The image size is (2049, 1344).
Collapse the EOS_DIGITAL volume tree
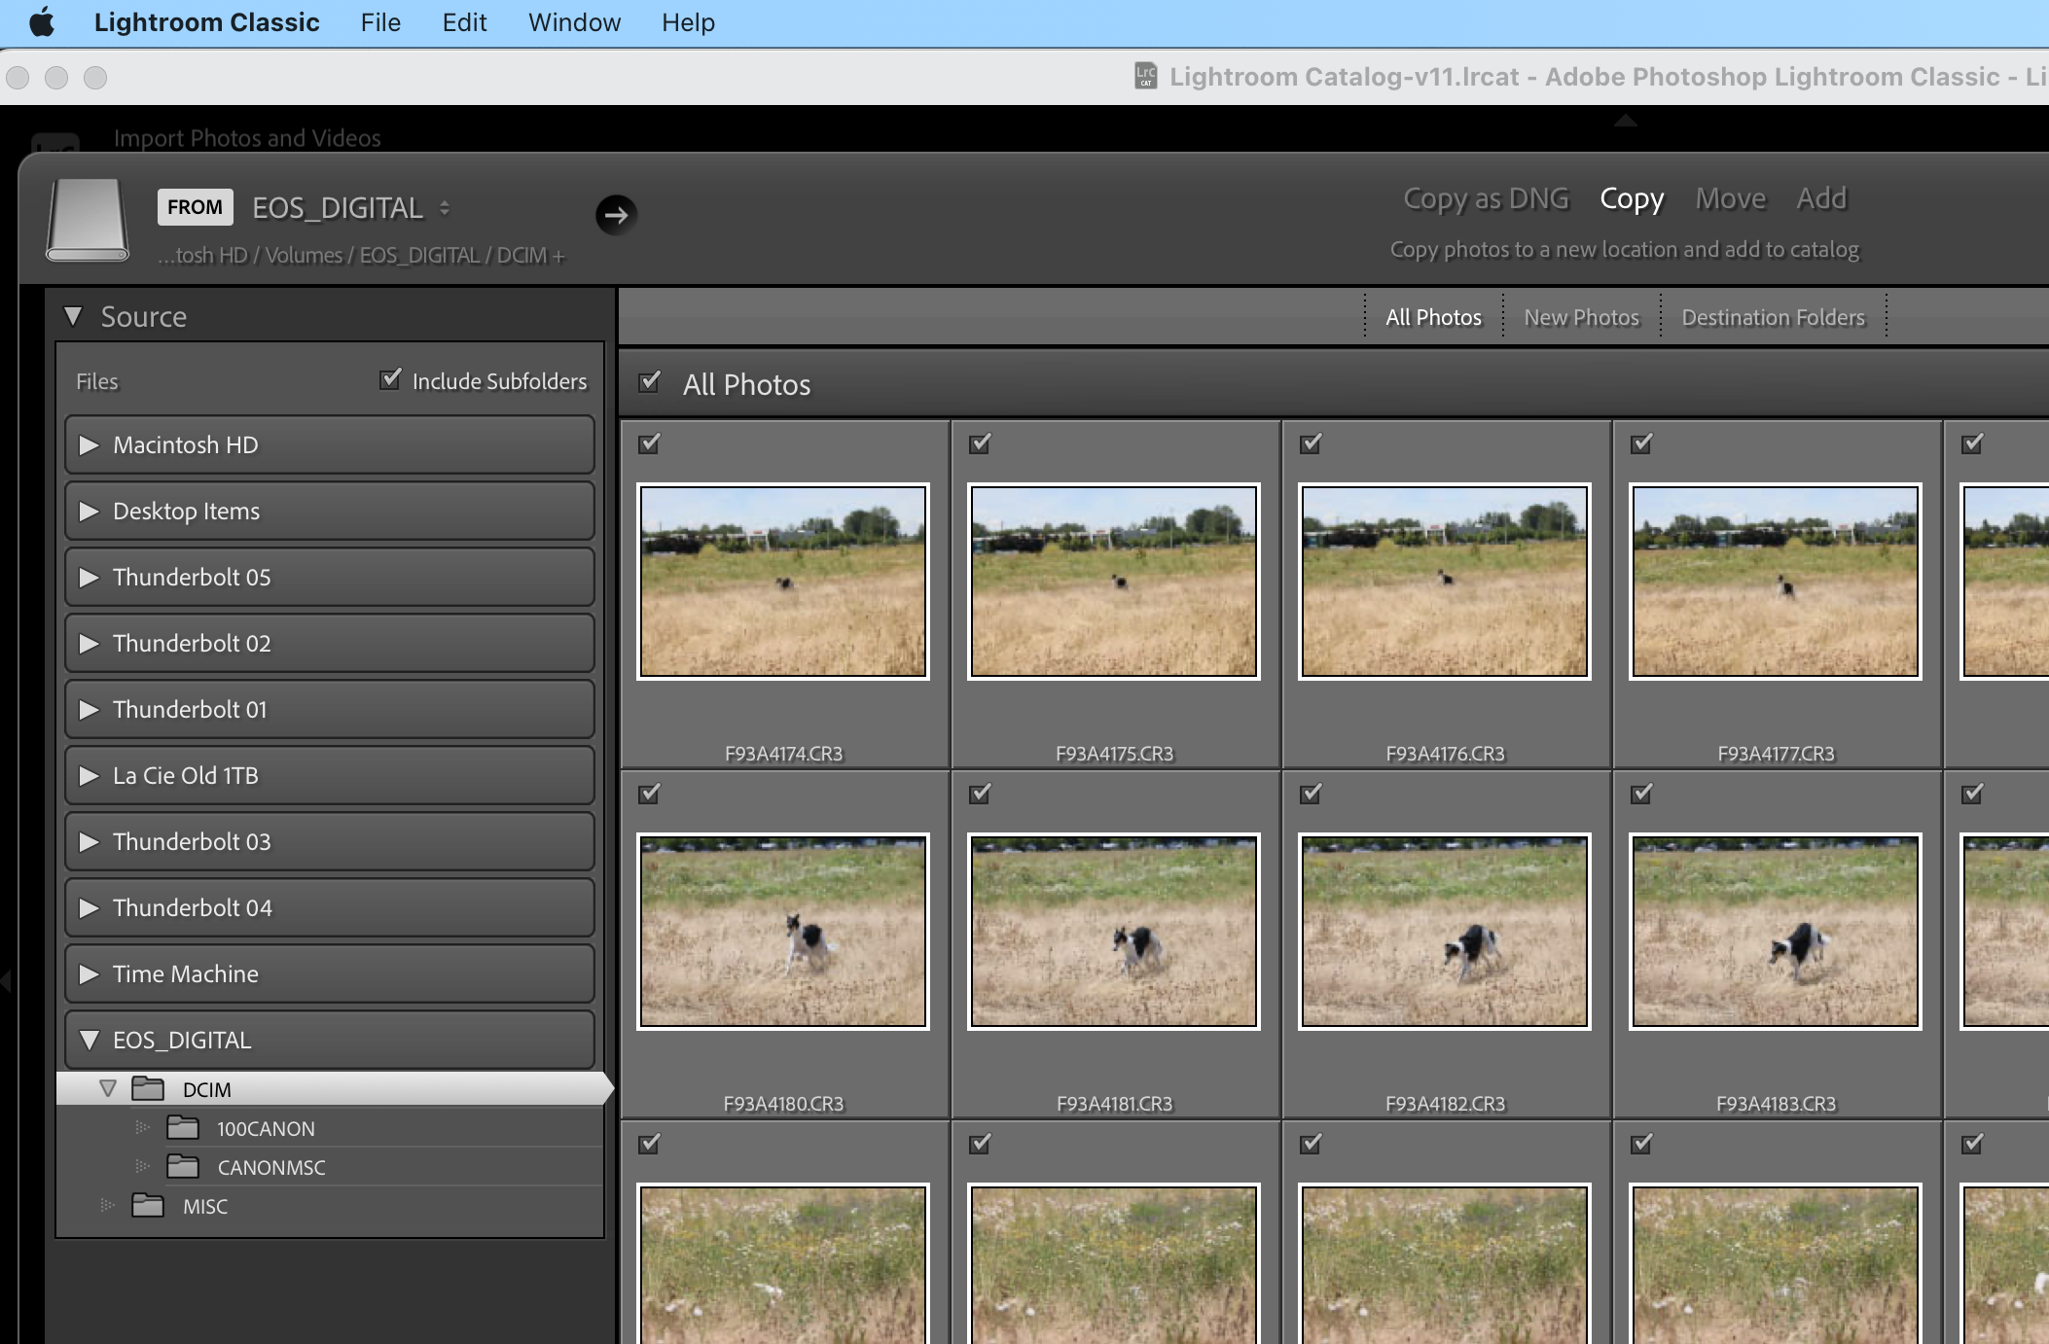[89, 1040]
